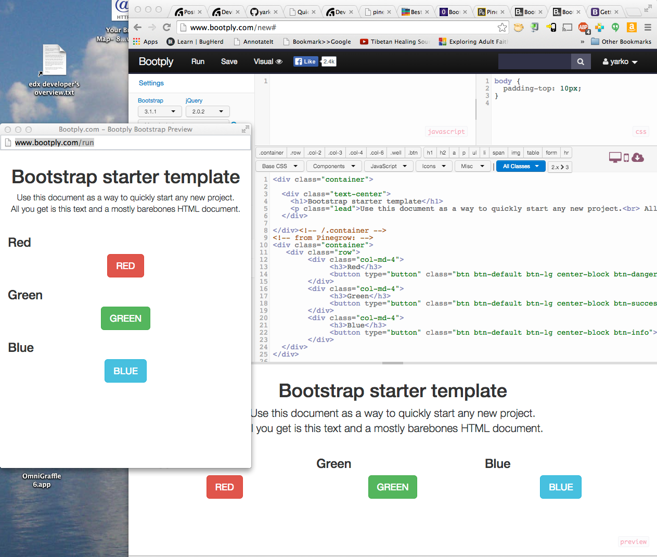Open the Settings link
This screenshot has width=657, height=557.
tap(151, 83)
